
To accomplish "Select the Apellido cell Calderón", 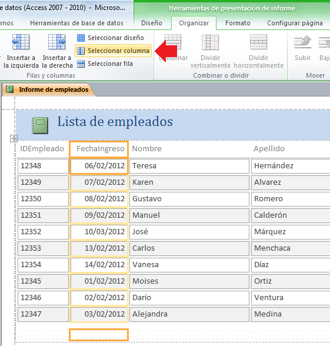I will [291, 215].
